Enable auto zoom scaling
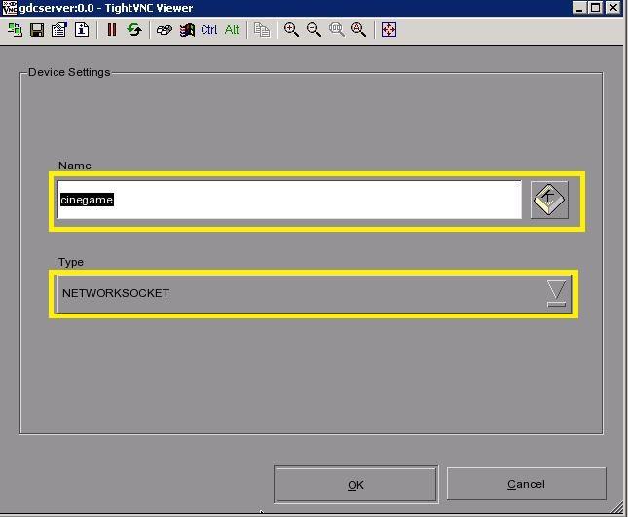This screenshot has width=628, height=517. click(x=358, y=30)
